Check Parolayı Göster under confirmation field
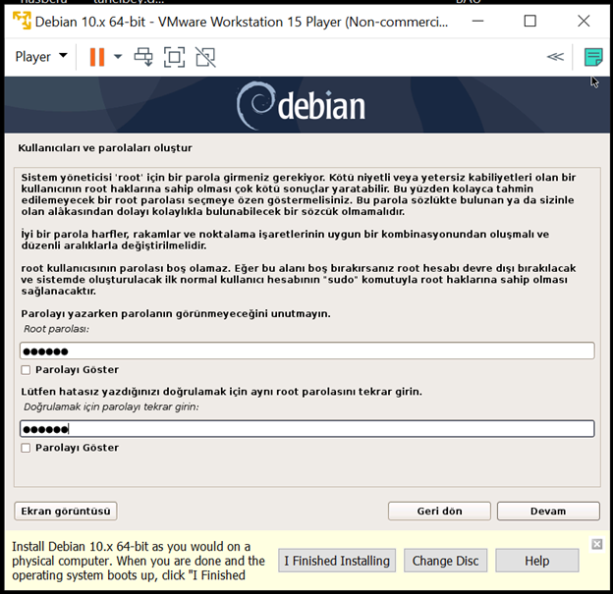The image size is (613, 594). point(26,448)
